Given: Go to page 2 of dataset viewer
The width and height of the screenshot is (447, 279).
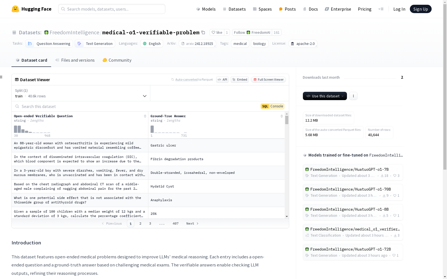Looking at the screenshot, I should (140, 223).
